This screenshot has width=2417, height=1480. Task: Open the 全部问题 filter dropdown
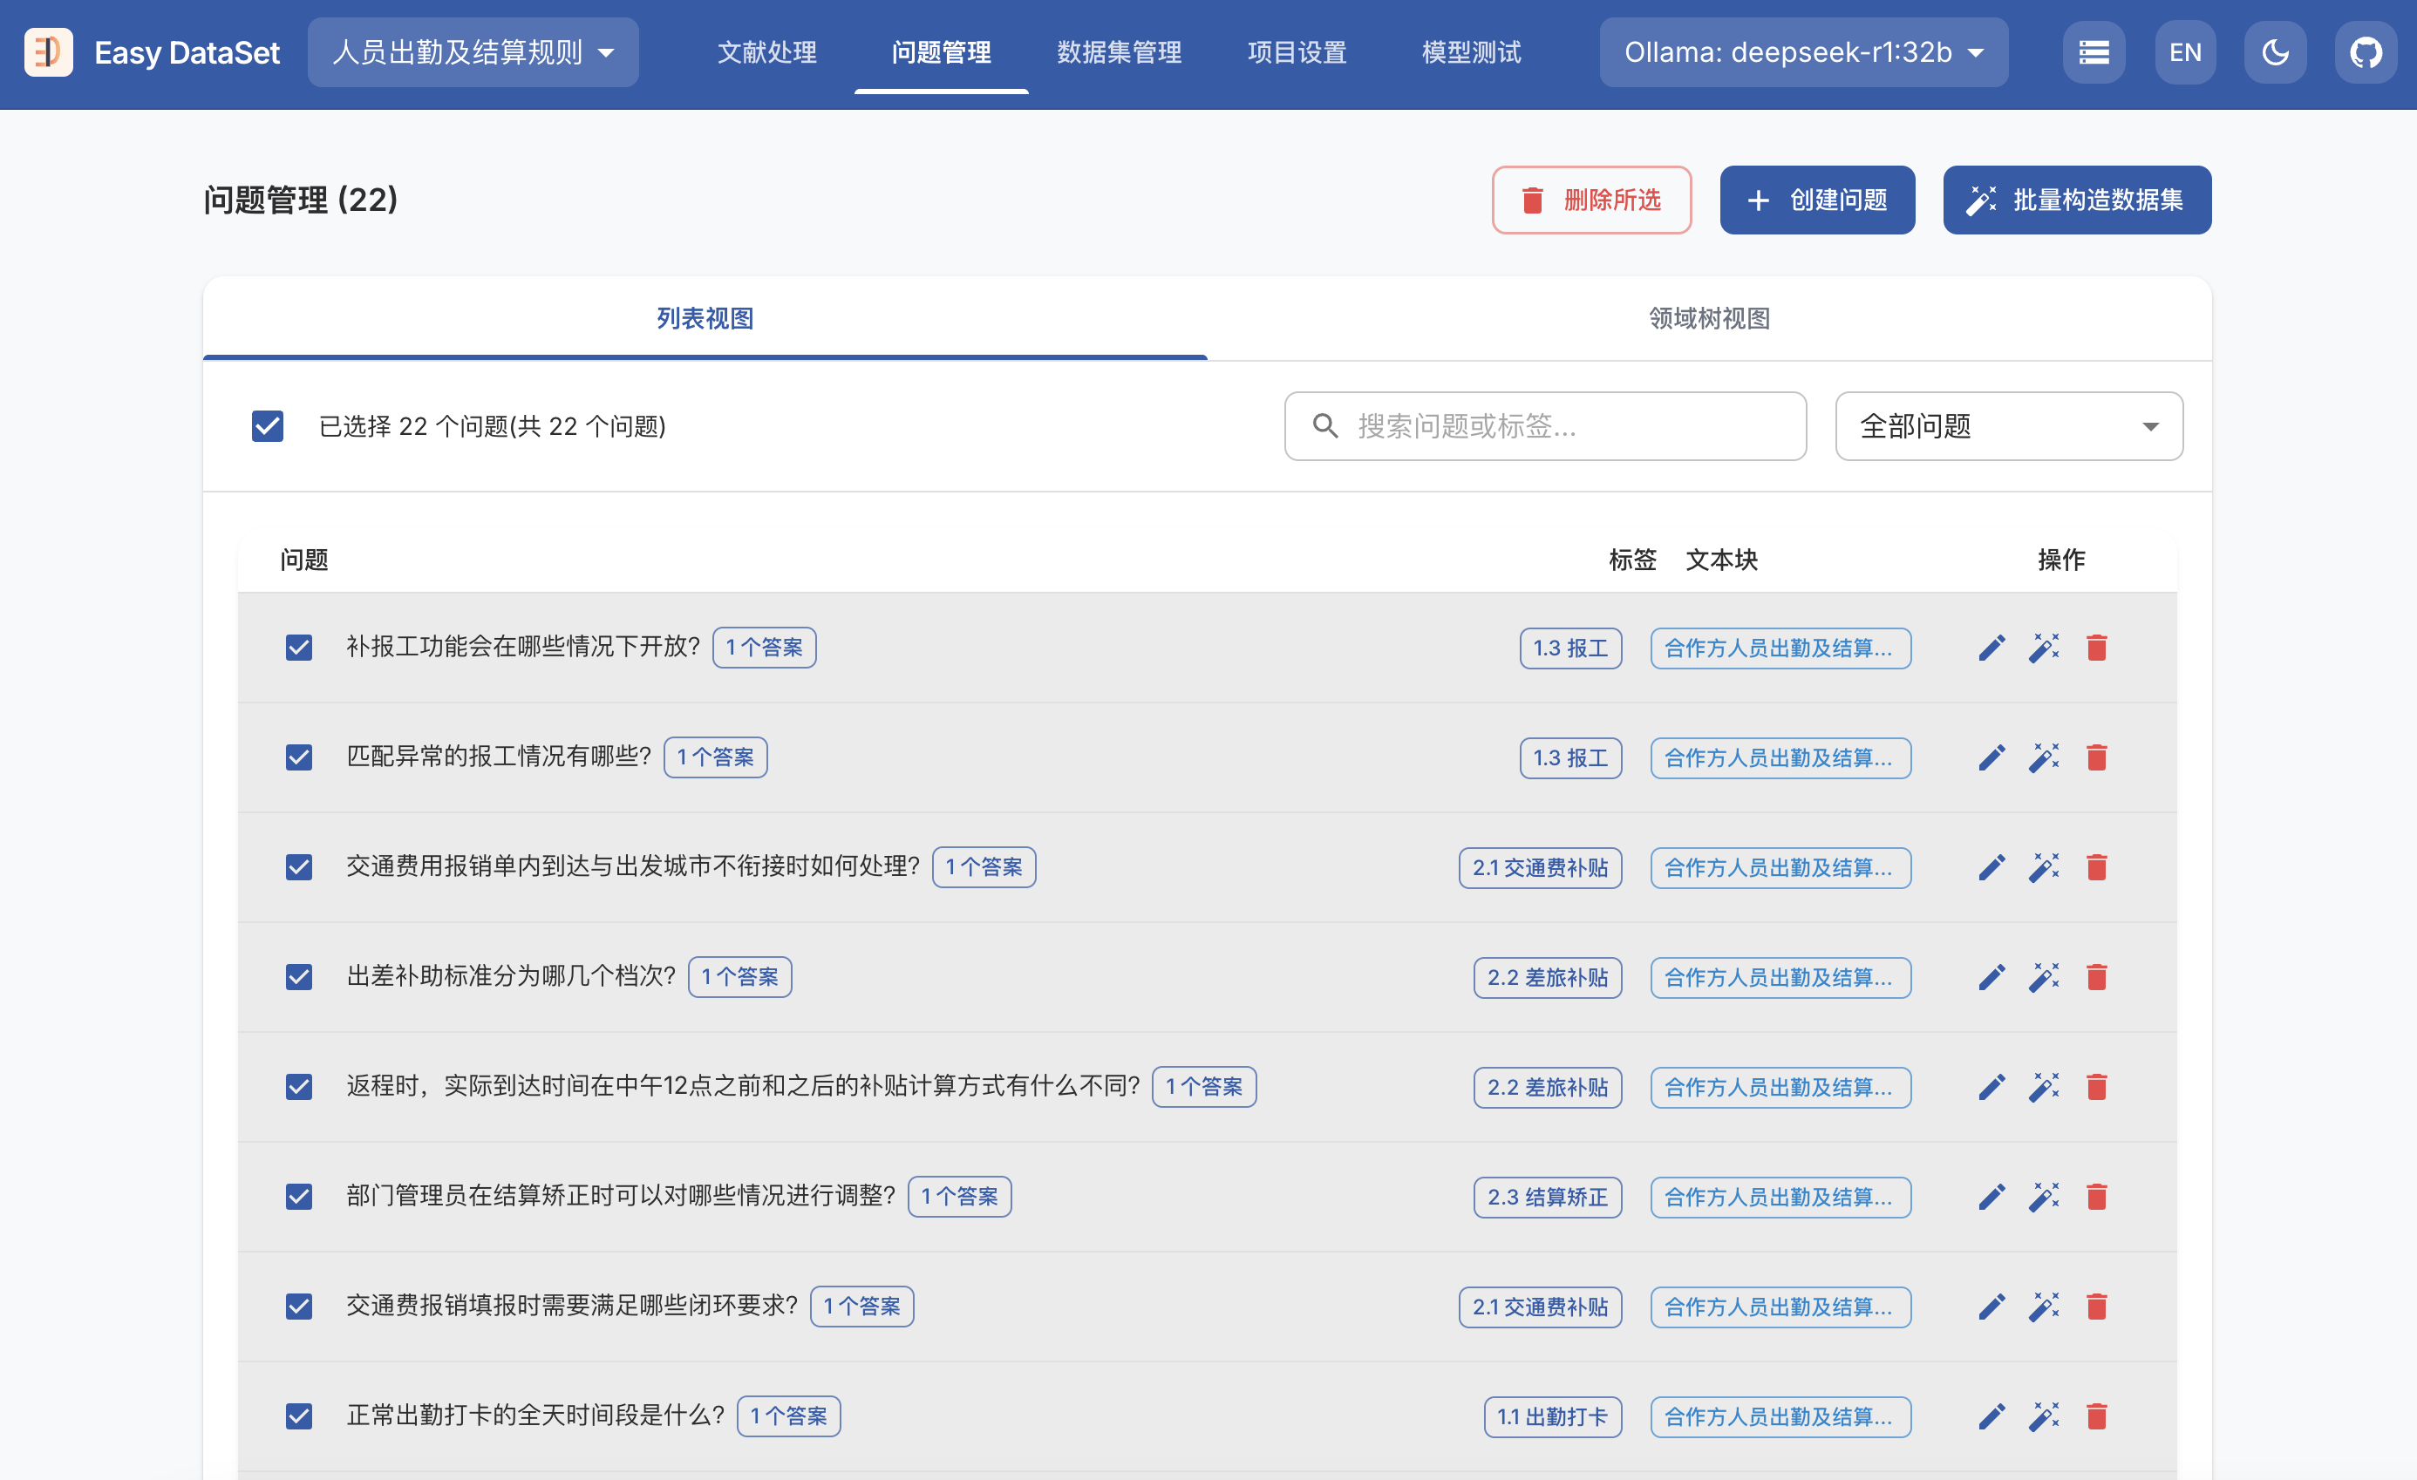point(2008,425)
